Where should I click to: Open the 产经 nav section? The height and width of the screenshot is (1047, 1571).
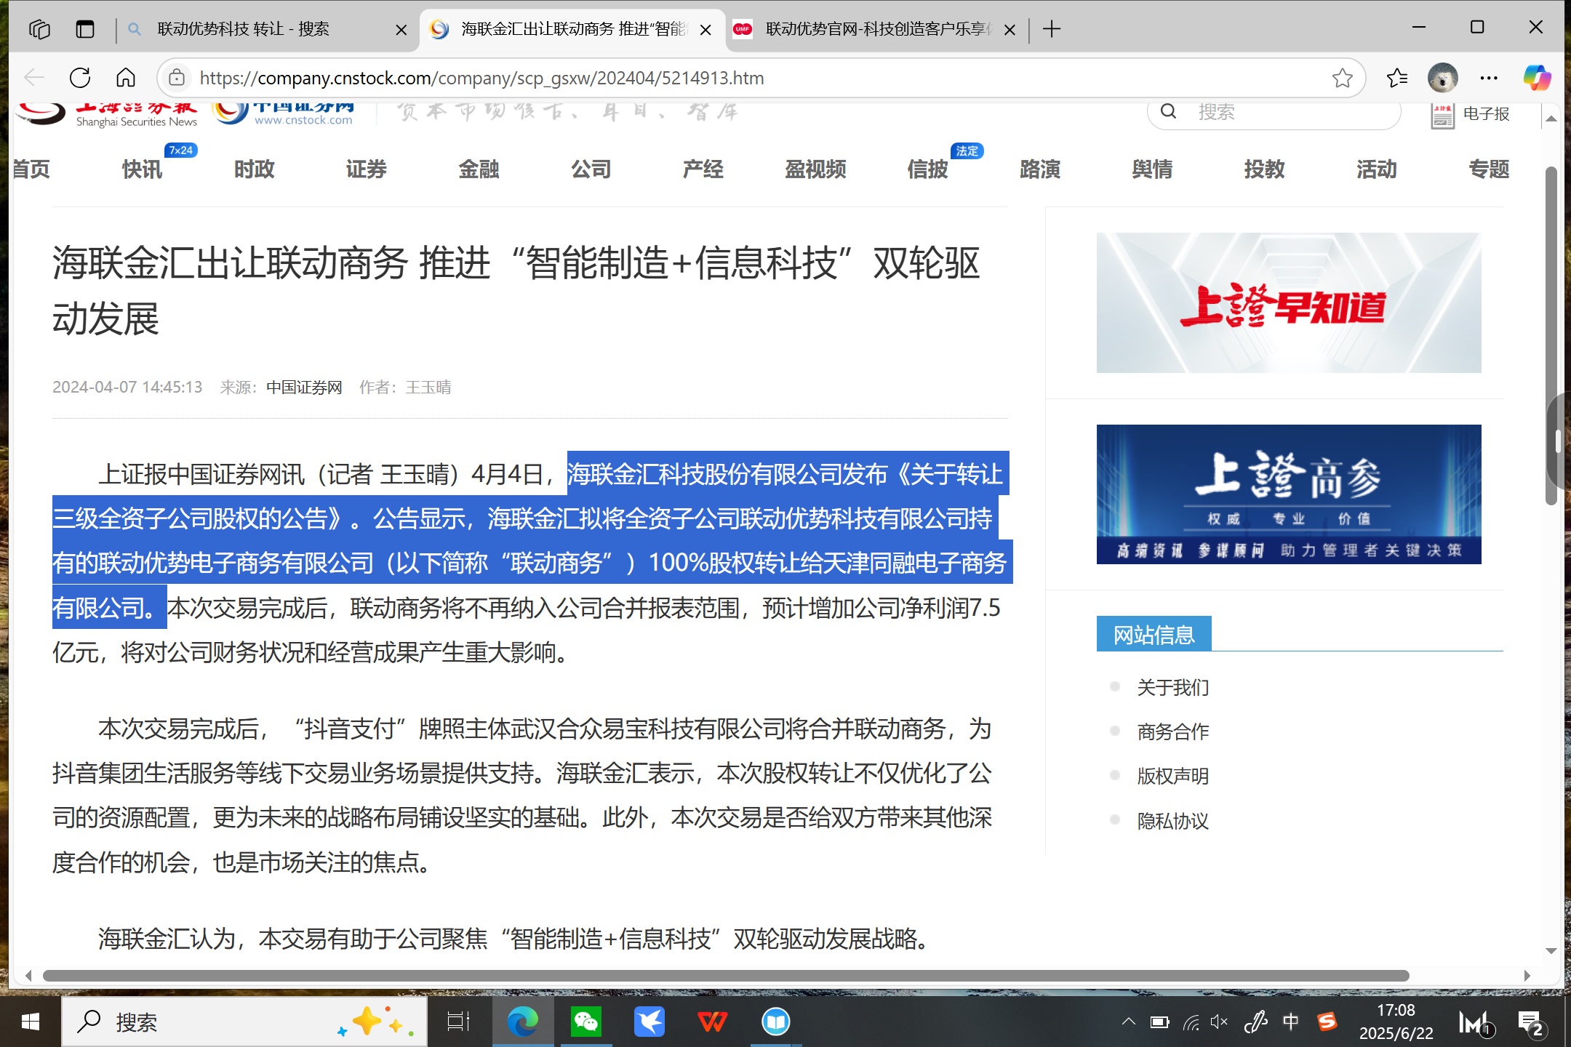[x=703, y=169]
